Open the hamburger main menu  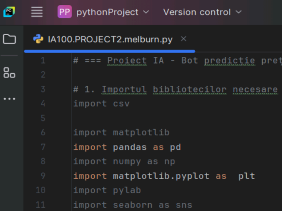point(37,12)
